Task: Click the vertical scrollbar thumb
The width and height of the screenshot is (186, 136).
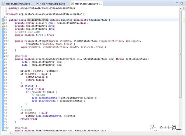Action: click(181, 54)
